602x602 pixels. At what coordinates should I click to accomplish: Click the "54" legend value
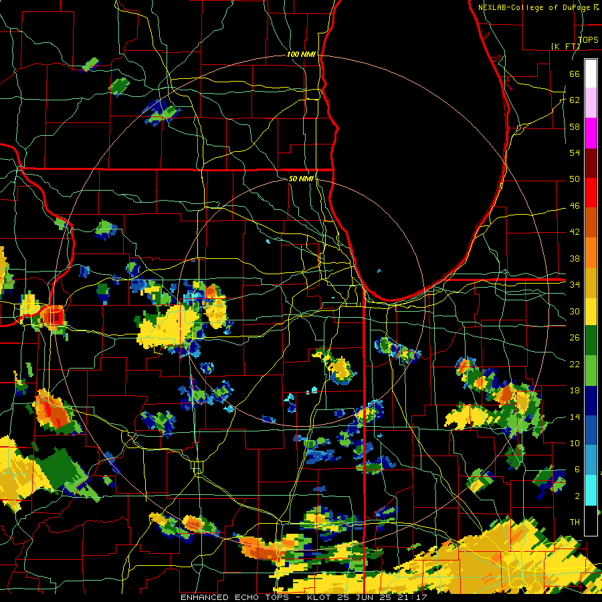click(575, 153)
